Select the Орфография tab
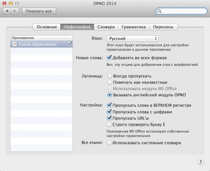Image resolution: width=210 pixels, height=171 pixels. click(77, 27)
